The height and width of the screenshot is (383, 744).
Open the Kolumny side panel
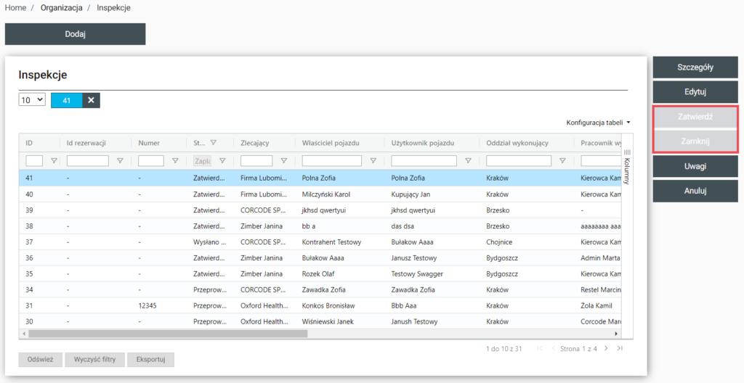point(627,165)
